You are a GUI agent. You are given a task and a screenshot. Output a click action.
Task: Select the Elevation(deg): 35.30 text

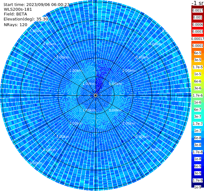[x=26, y=19]
